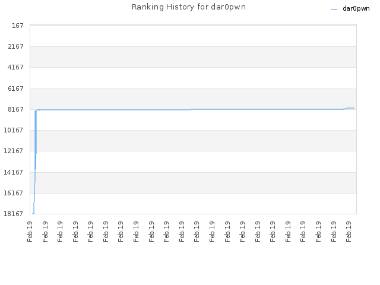Click the y-axis label 167
380x285 pixels.
(18, 26)
